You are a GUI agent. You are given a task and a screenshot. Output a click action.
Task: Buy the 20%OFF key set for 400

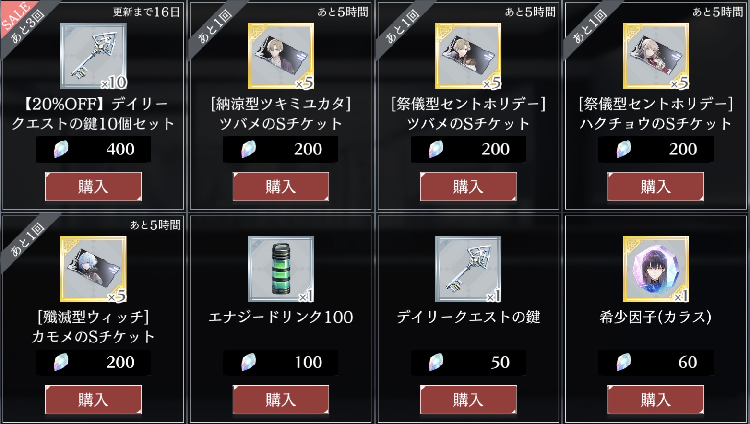coord(93,187)
